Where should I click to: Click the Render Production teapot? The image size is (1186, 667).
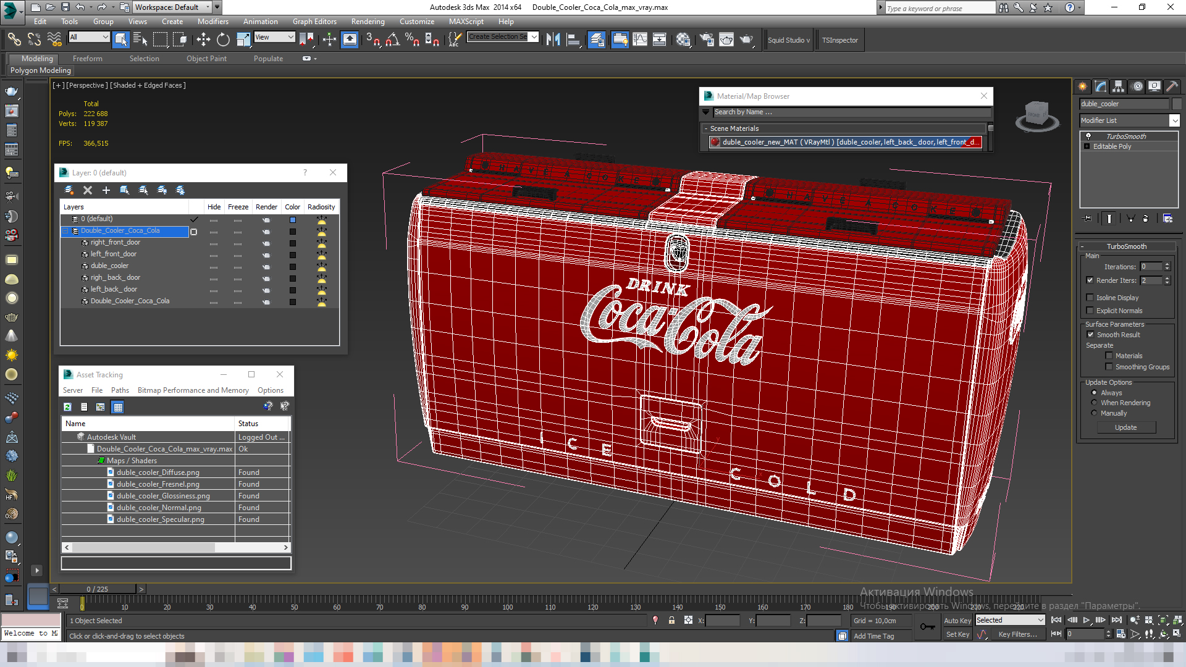click(747, 40)
